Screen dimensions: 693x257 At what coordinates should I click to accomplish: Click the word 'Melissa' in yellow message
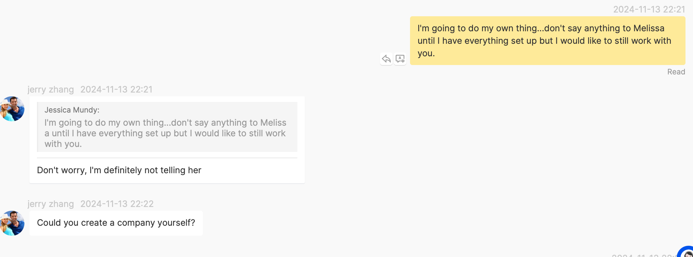pos(649,28)
